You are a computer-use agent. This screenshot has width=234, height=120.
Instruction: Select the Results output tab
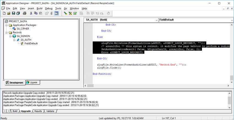(x=38, y=111)
